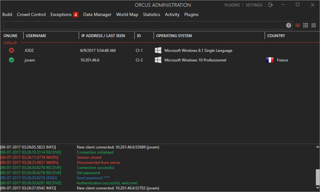Open the World Map tab
The width and height of the screenshot is (320, 192).
click(x=127, y=14)
